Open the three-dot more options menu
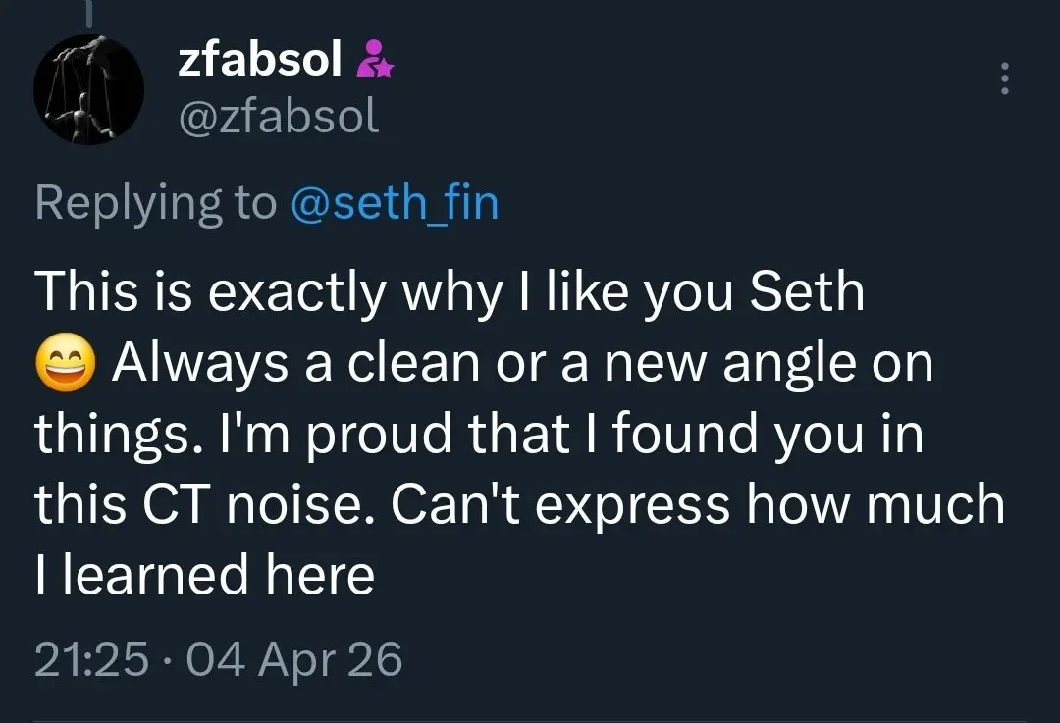 (x=1003, y=79)
